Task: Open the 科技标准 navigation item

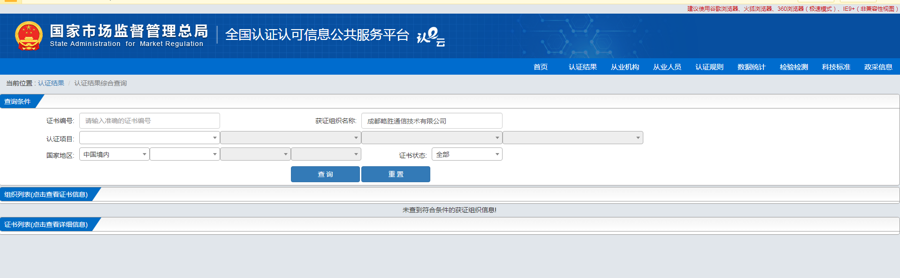Action: [x=836, y=67]
